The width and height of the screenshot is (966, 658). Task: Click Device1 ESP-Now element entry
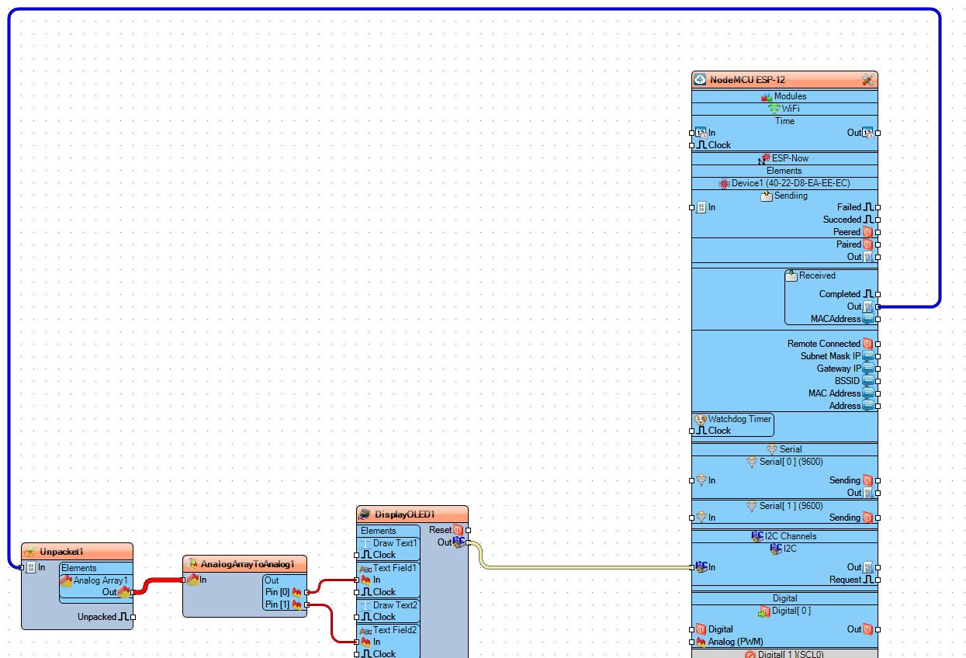point(784,183)
